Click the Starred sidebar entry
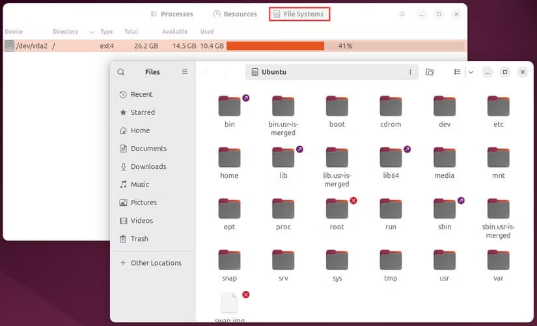Viewport: 537px width, 326px height. 142,112
